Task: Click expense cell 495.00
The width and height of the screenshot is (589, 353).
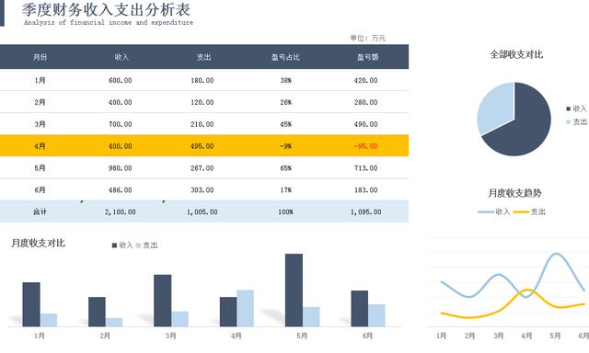Action: 202,146
